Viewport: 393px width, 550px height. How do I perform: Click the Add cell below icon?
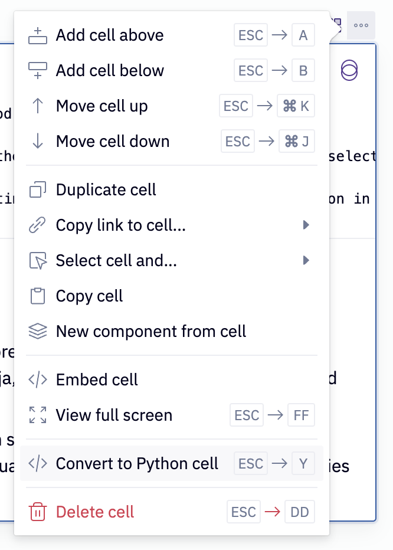(x=37, y=70)
